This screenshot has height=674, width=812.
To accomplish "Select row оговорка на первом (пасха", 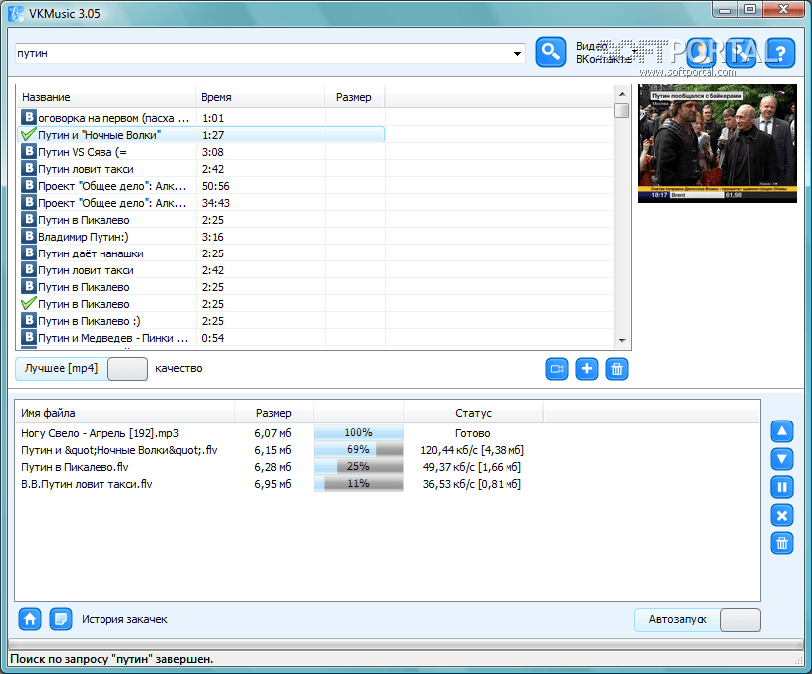I will coord(201,118).
